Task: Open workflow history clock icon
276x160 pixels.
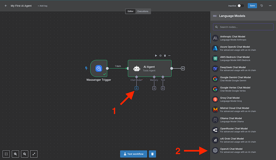Action: pos(262,6)
